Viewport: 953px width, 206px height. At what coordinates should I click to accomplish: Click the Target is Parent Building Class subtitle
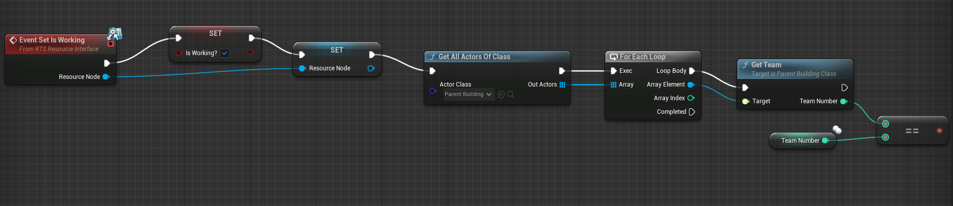coord(794,74)
